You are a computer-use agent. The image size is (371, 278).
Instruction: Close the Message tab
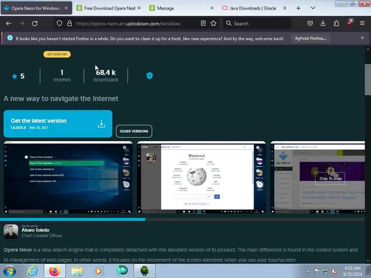coord(212,8)
